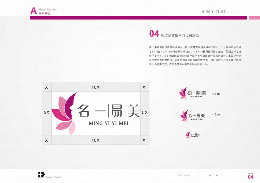Image resolution: width=260 pixels, height=183 pixels.
Task: Click the Design Studio footer text
Action: tap(53, 177)
